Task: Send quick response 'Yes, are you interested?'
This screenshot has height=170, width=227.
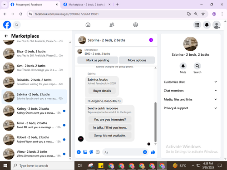Action: [x=110, y=120]
